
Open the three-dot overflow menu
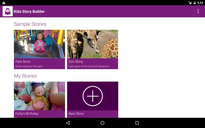(198, 11)
